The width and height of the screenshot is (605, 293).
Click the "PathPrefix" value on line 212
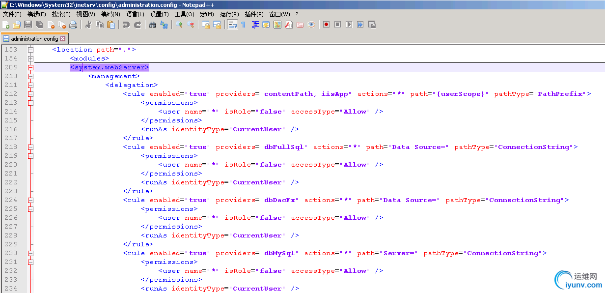(x=560, y=94)
